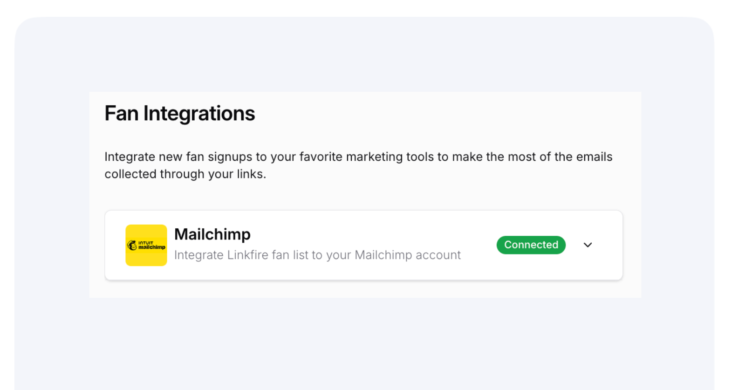This screenshot has height=390, width=731.
Task: Click the chimp head in the Mailchimp logo
Action: pyautogui.click(x=132, y=246)
